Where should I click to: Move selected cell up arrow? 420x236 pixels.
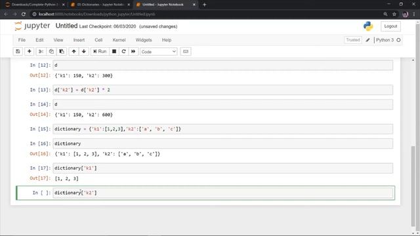pos(73,51)
